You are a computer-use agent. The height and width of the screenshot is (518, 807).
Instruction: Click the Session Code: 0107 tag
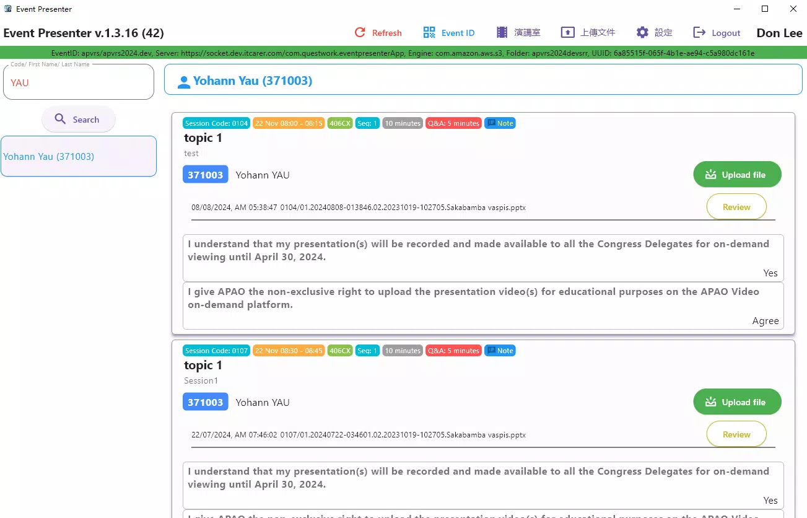pos(216,351)
